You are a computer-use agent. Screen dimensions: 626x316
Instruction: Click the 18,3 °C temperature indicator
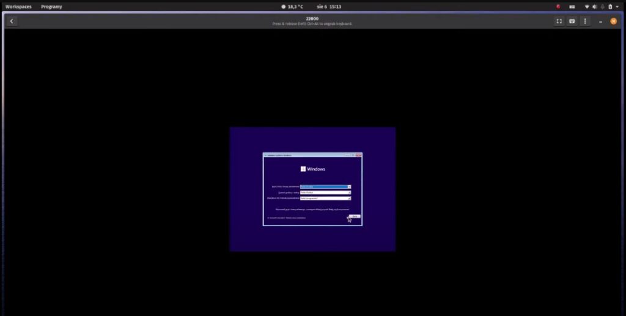click(292, 7)
